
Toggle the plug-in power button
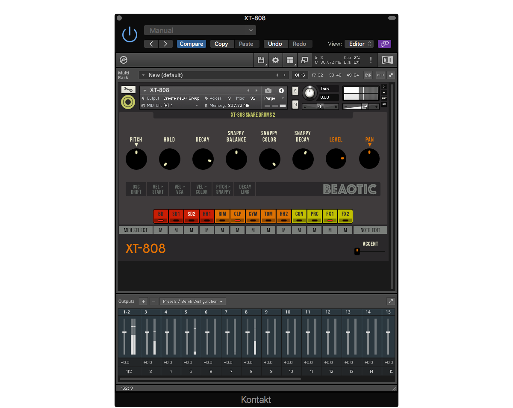(130, 35)
